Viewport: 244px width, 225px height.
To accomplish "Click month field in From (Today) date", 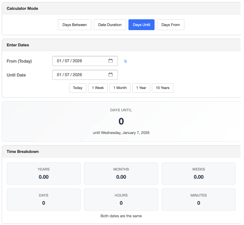I will tap(59, 61).
